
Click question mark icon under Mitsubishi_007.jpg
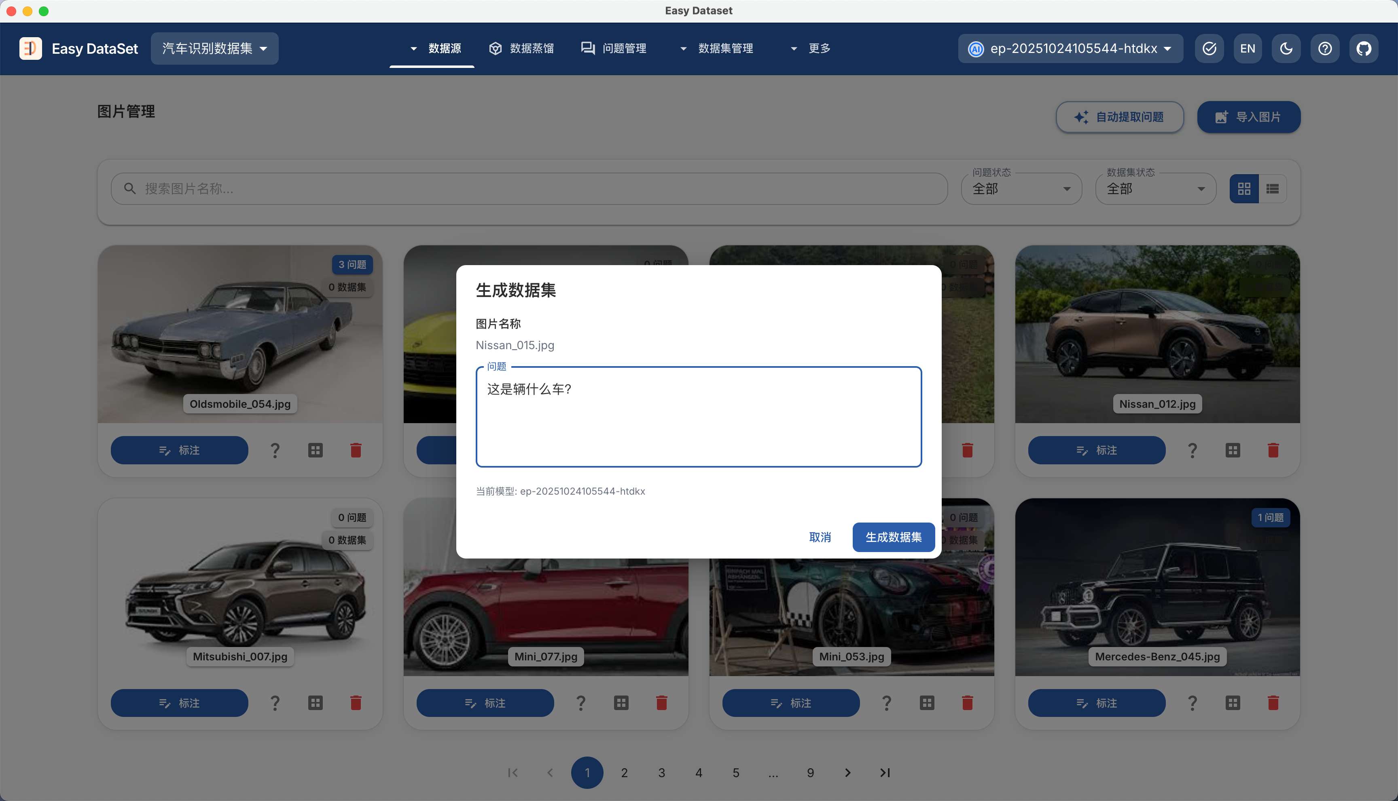[275, 702]
